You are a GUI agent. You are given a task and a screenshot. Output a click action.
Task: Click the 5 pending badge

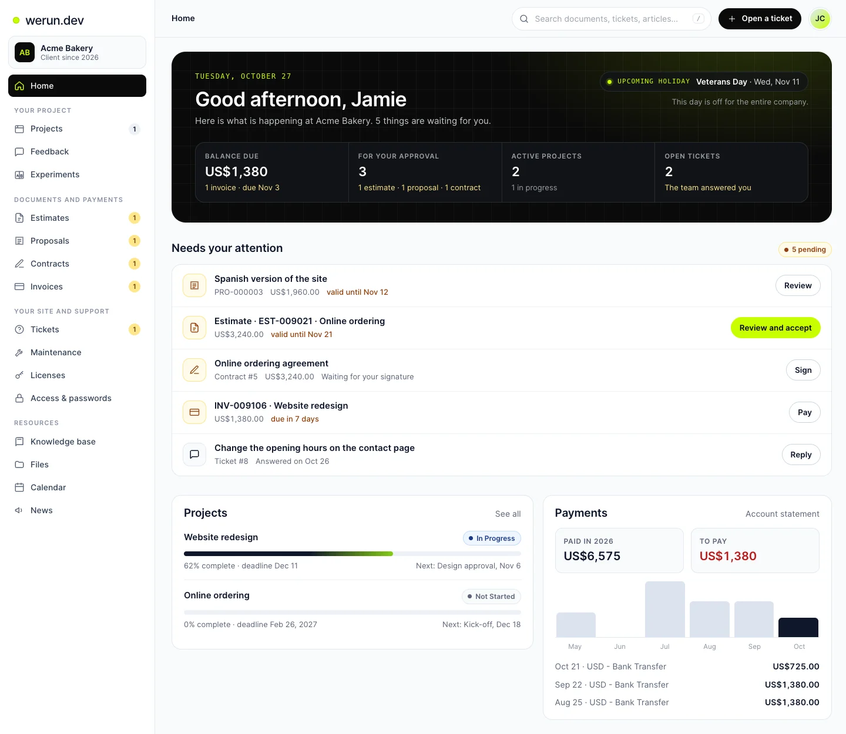[x=805, y=250]
